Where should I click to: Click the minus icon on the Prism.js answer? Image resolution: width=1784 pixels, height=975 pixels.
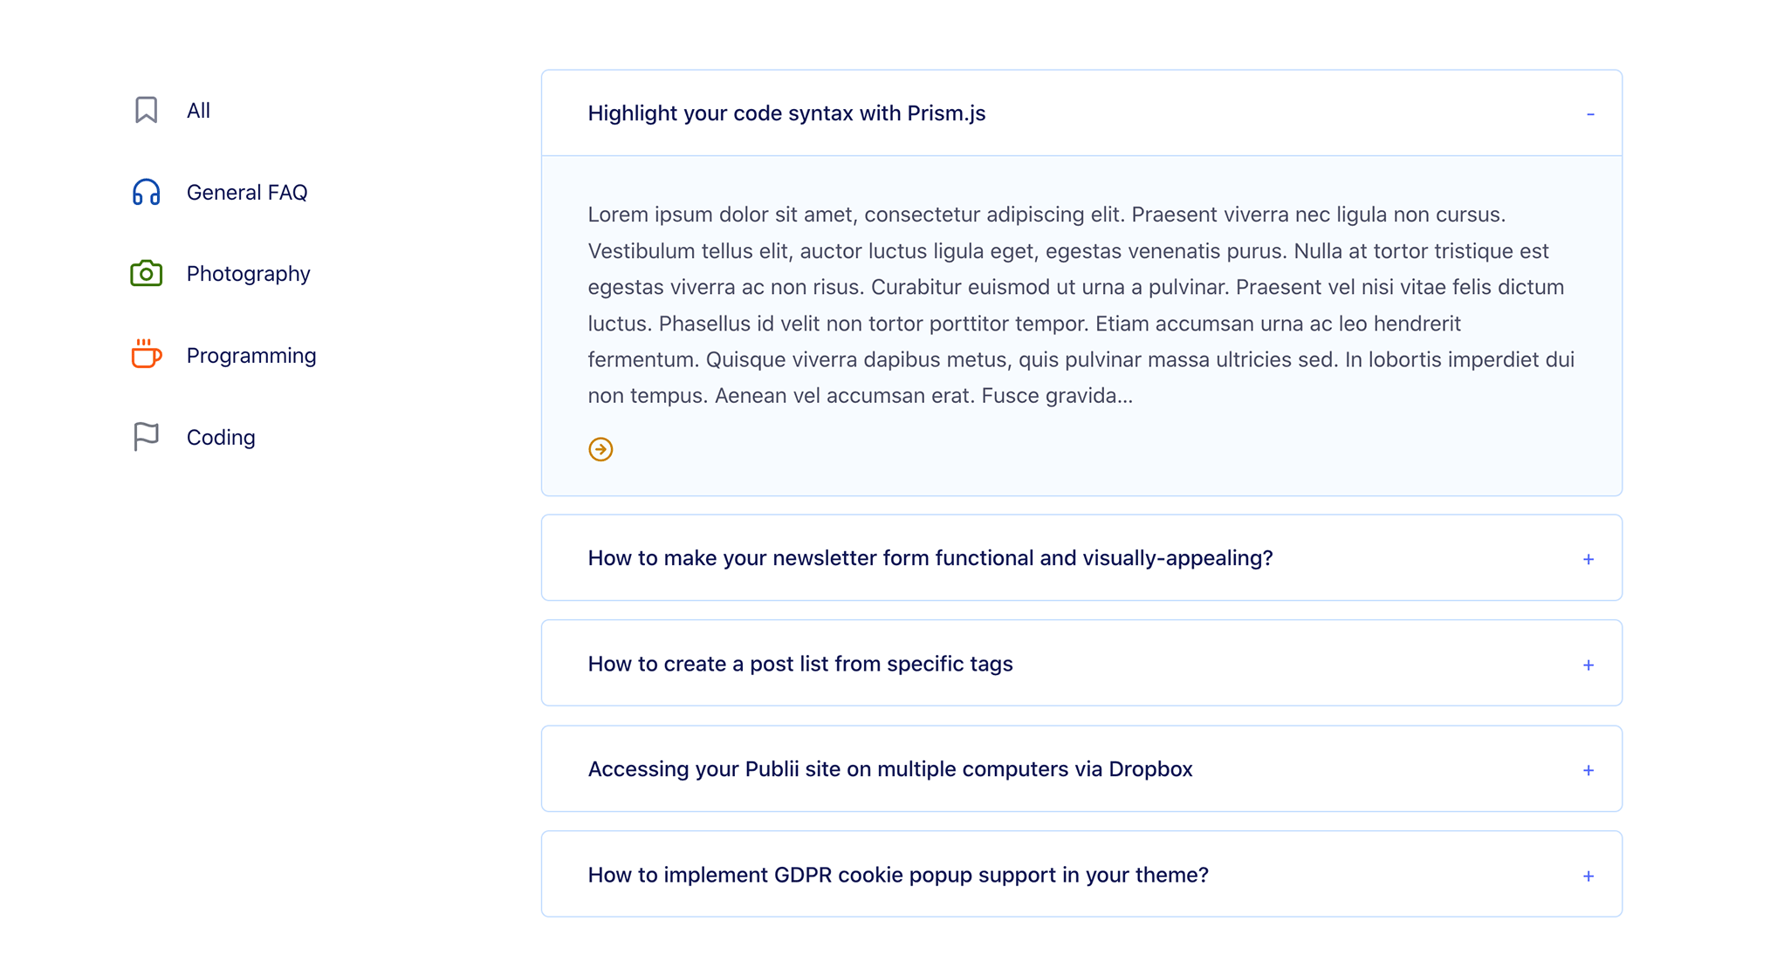tap(1590, 113)
